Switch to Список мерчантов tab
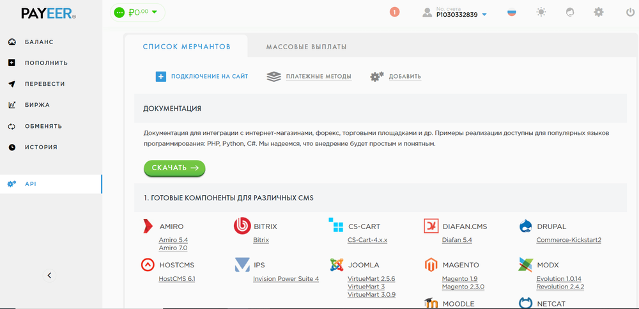Image resolution: width=639 pixels, height=309 pixels. tap(186, 47)
